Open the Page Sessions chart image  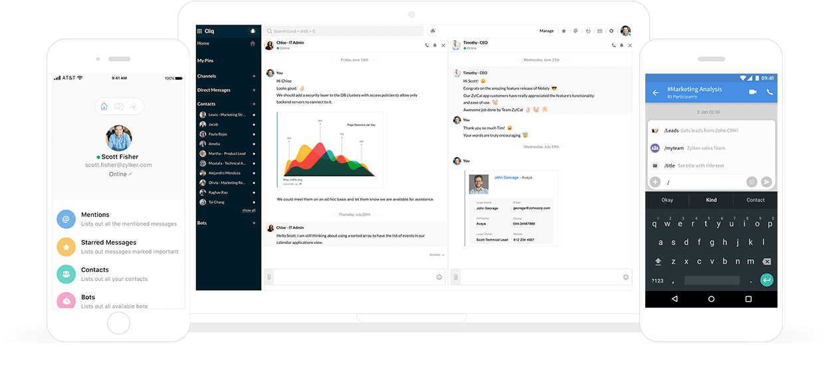coord(330,149)
